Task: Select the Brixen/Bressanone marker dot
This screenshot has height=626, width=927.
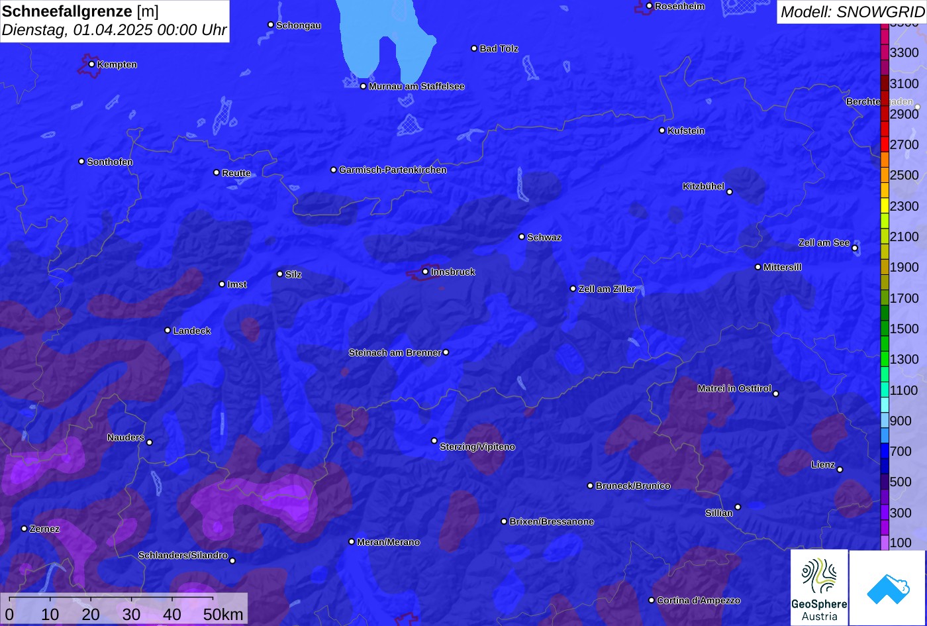Action: pos(504,521)
